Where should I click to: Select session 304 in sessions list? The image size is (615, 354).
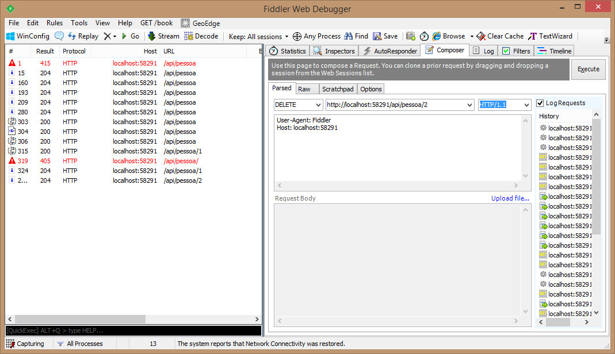(133, 132)
